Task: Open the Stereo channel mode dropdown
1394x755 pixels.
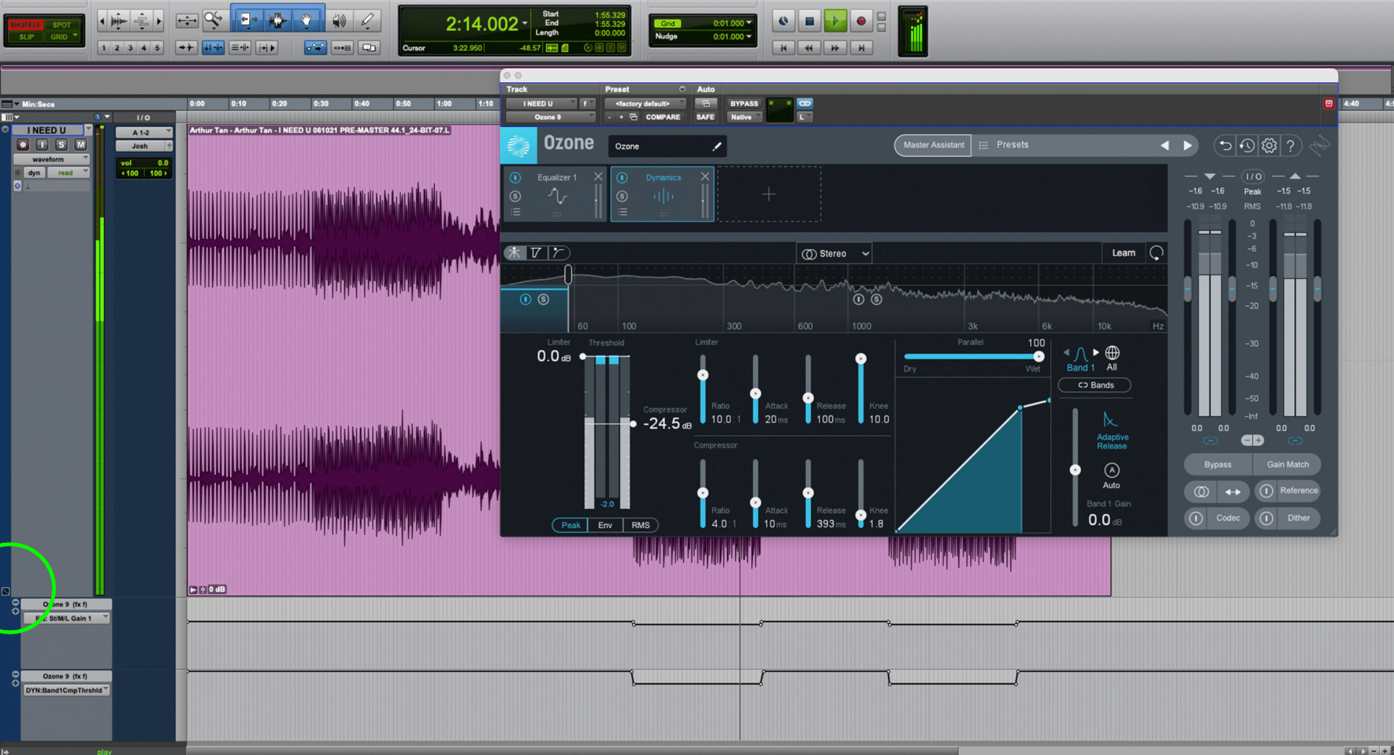Action: coord(835,254)
